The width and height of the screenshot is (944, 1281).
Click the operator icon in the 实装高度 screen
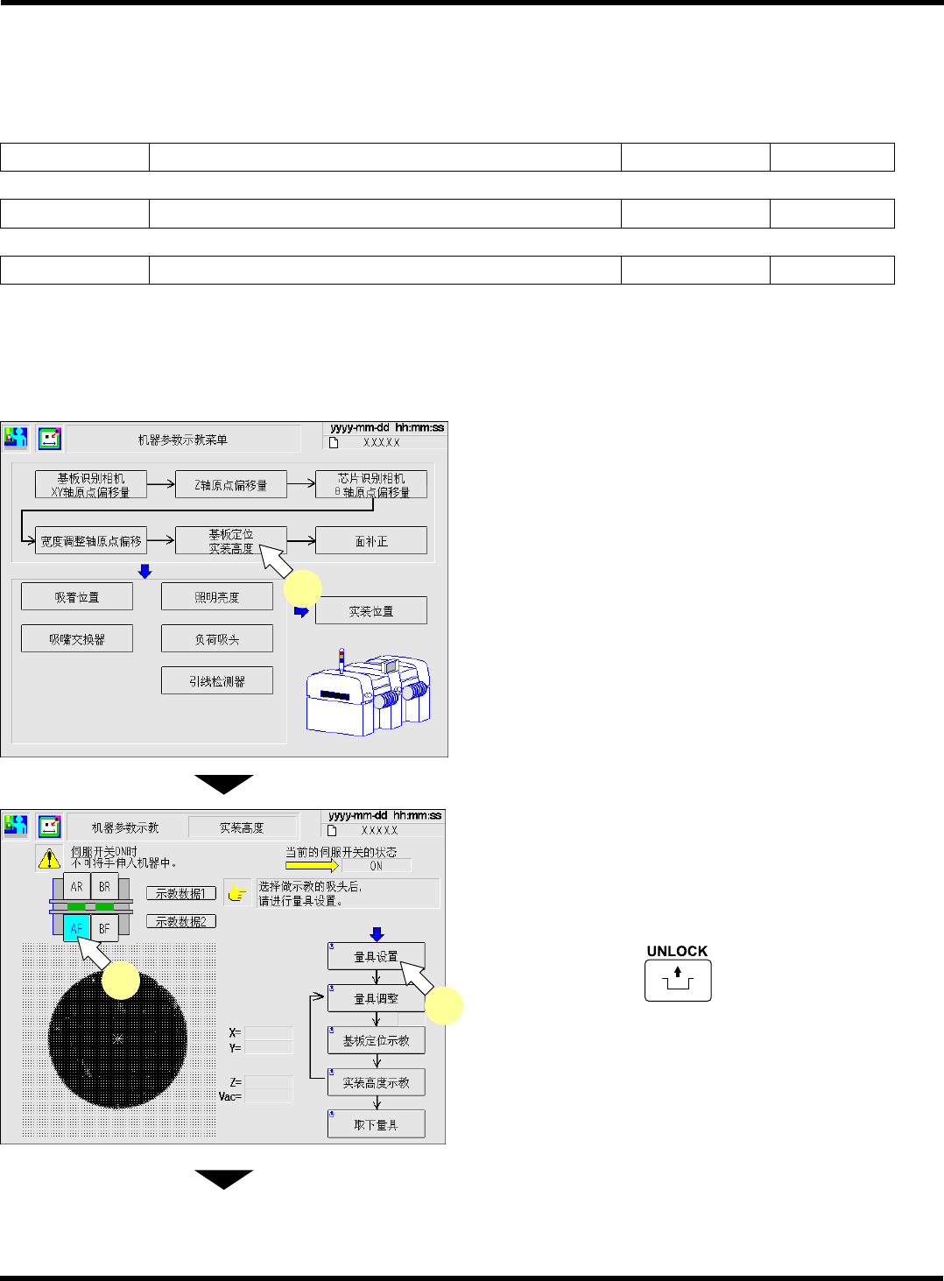[x=16, y=825]
